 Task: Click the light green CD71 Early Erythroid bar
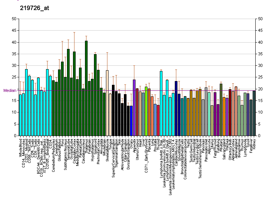(x=146, y=111)
